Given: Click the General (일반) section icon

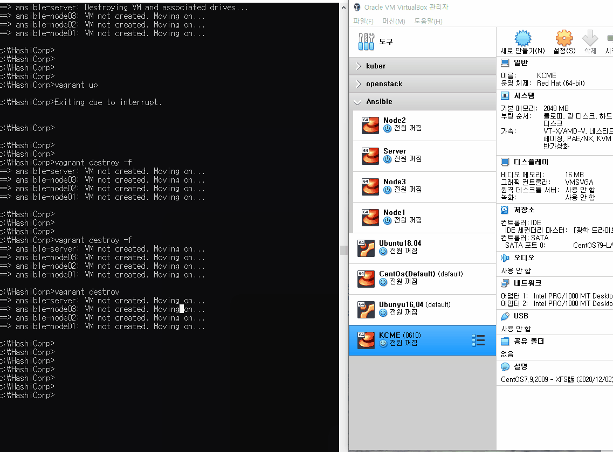Looking at the screenshot, I should pyautogui.click(x=505, y=62).
